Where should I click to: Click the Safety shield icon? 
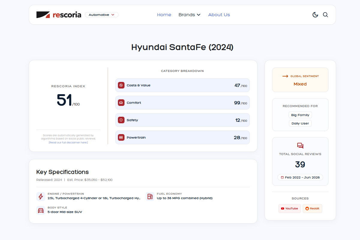(121, 120)
